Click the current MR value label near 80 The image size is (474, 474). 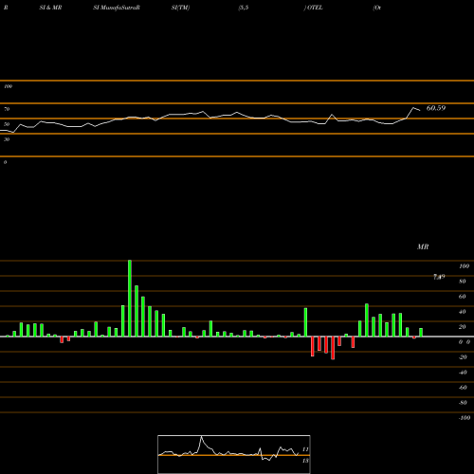click(439, 277)
